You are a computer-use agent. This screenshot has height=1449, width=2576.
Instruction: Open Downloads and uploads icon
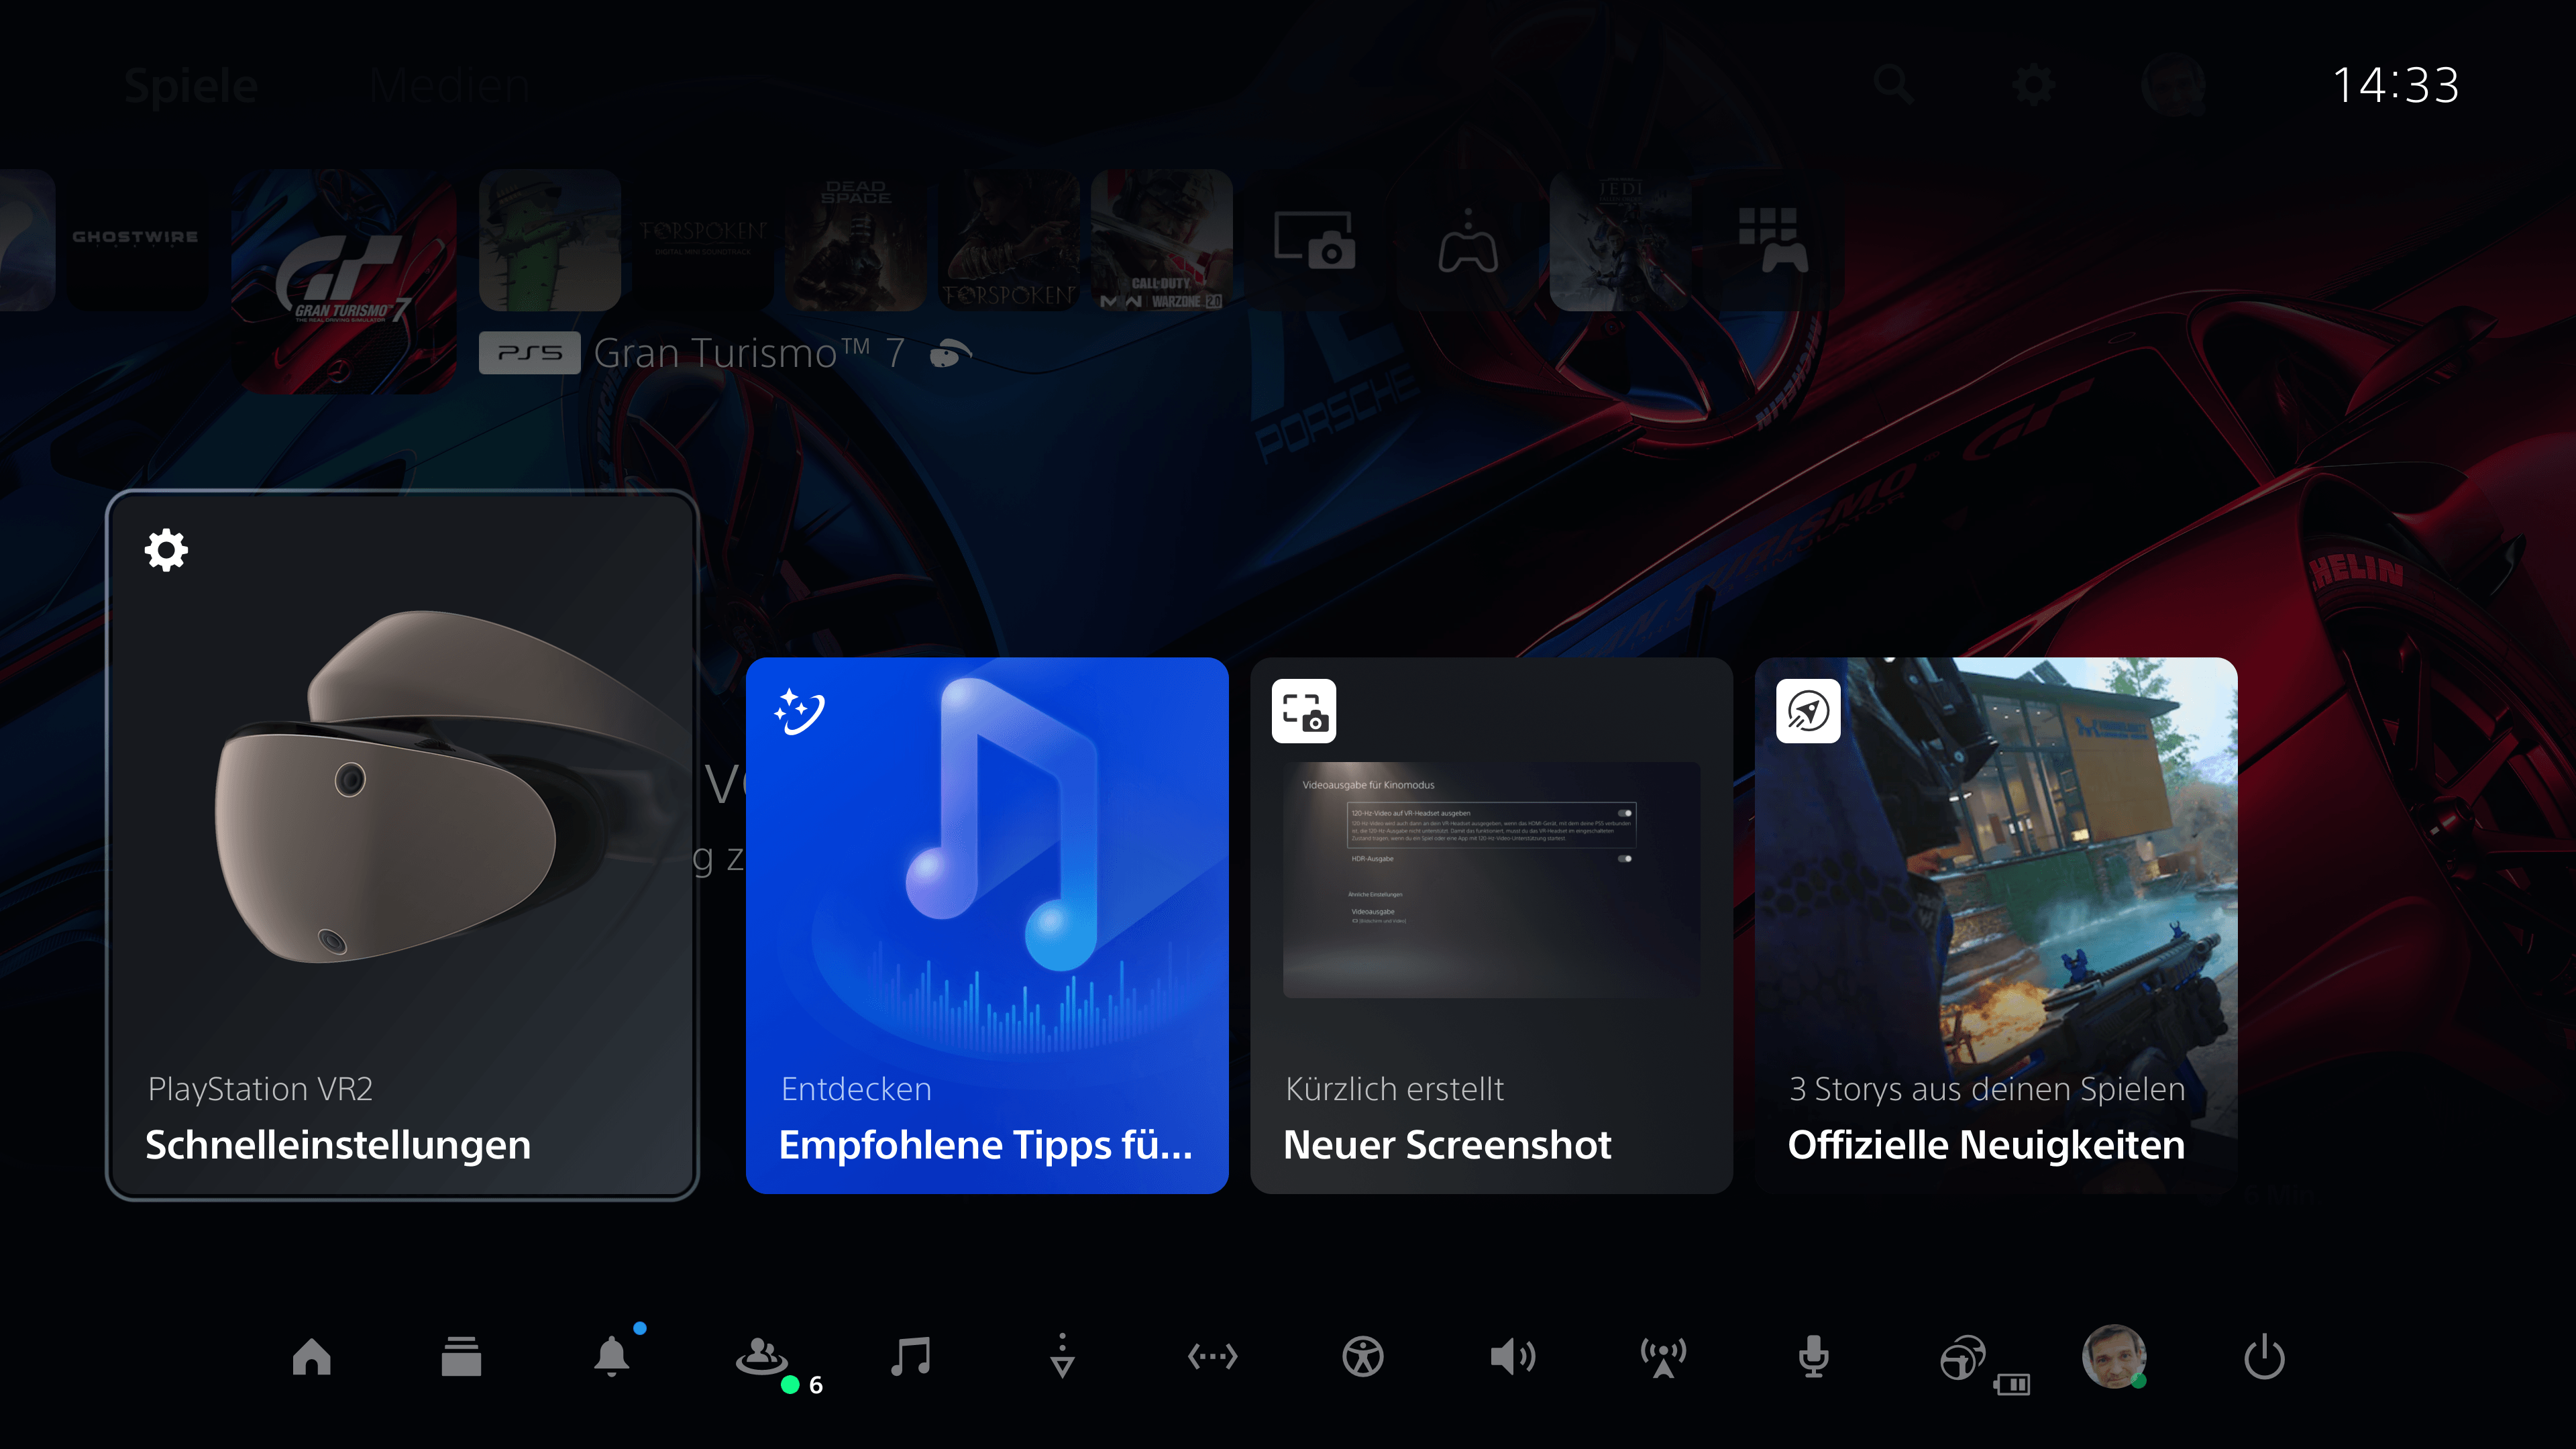coord(1062,1357)
